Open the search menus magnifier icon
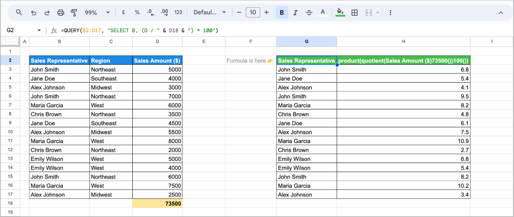This screenshot has height=217, width=514. click(19, 12)
